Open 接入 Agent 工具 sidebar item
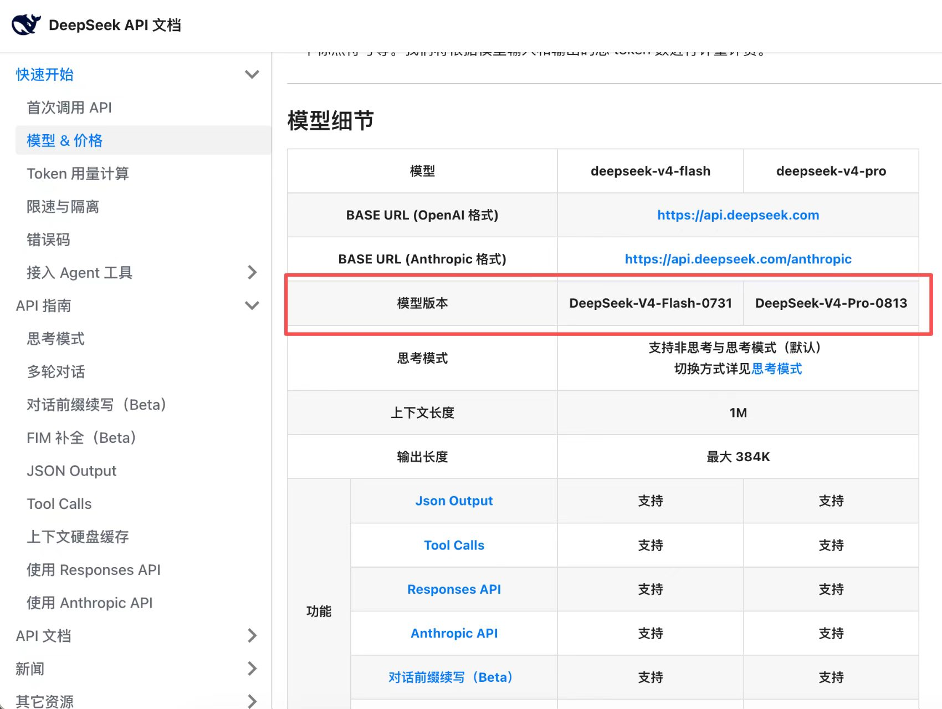The height and width of the screenshot is (709, 942). [79, 273]
